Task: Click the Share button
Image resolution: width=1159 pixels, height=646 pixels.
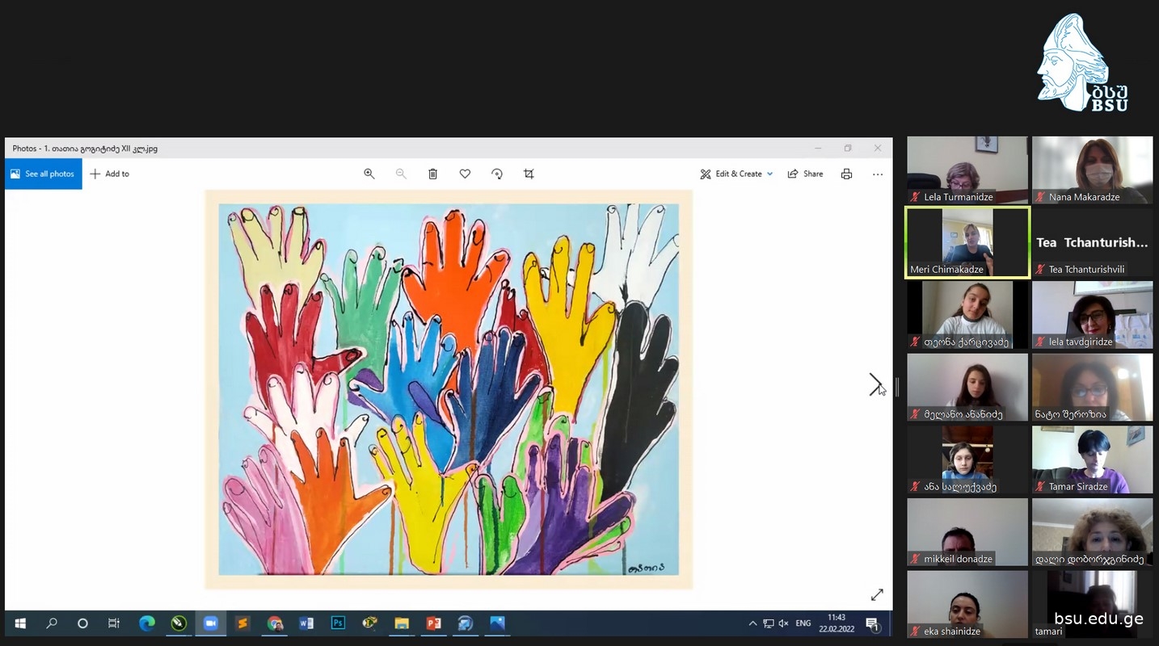Action: (805, 174)
